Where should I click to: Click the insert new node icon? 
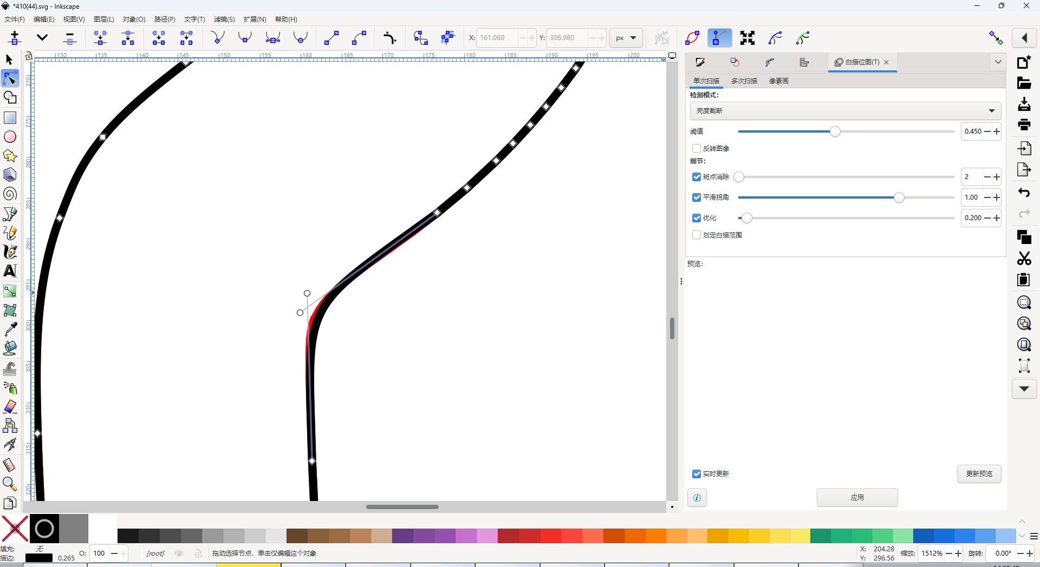click(15, 38)
